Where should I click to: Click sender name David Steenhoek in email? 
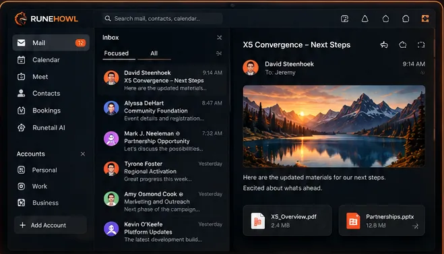coord(290,64)
